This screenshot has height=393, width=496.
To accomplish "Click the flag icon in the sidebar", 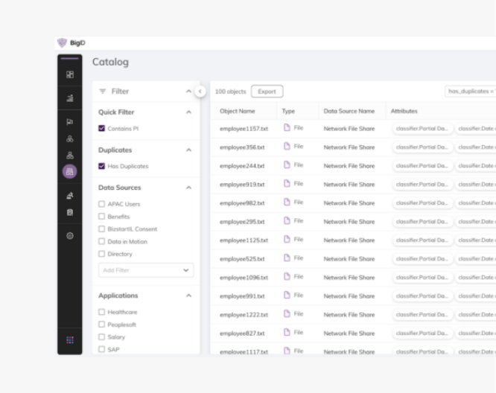I will coord(70,121).
